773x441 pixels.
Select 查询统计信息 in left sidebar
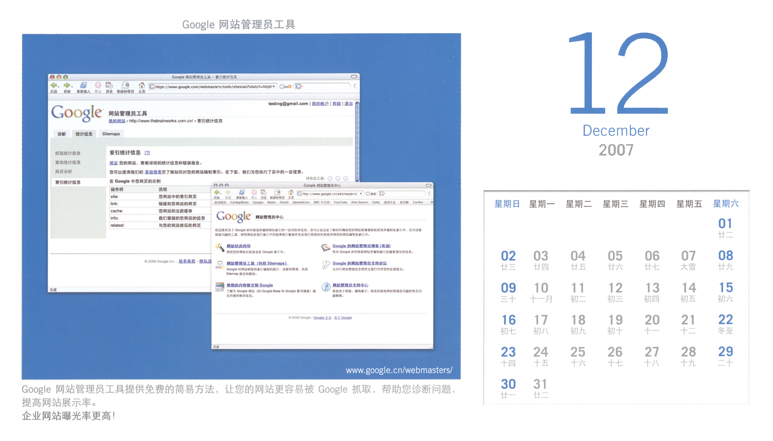(68, 163)
